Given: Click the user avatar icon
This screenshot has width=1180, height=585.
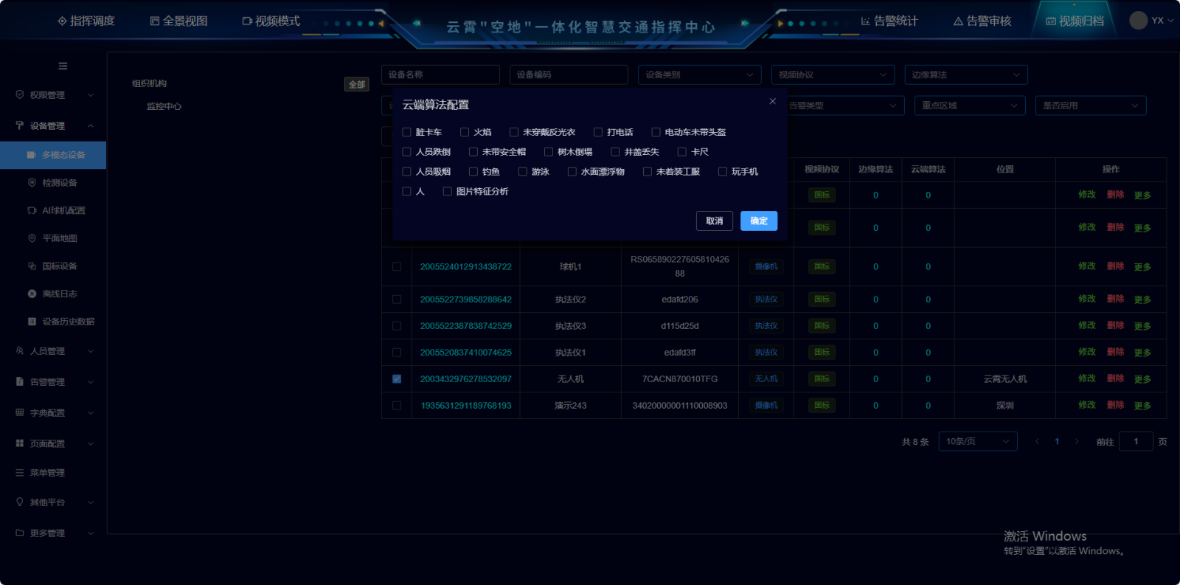Looking at the screenshot, I should click(x=1138, y=21).
